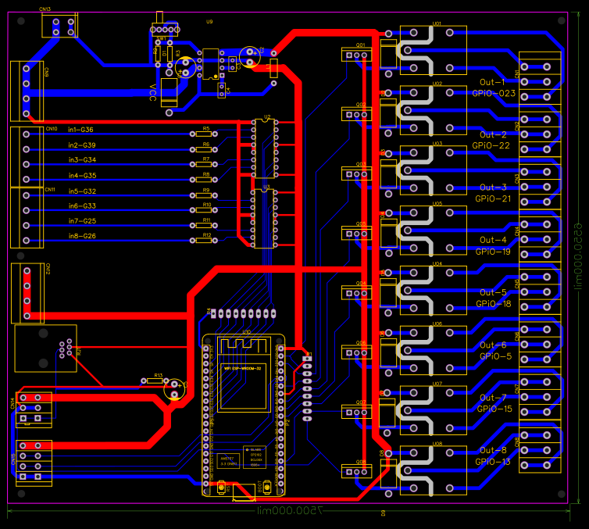The image size is (589, 529).
Task: Click the Q03 transistor footprint
Action: [356, 173]
